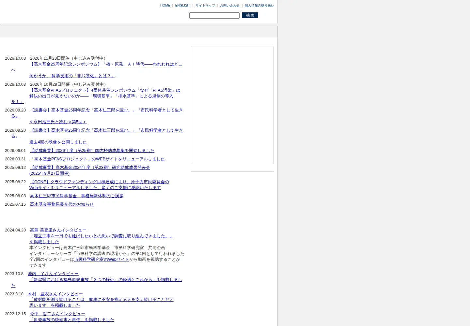Open the HOME link in top navigation
This screenshot has height=326, width=470.
pos(165,6)
